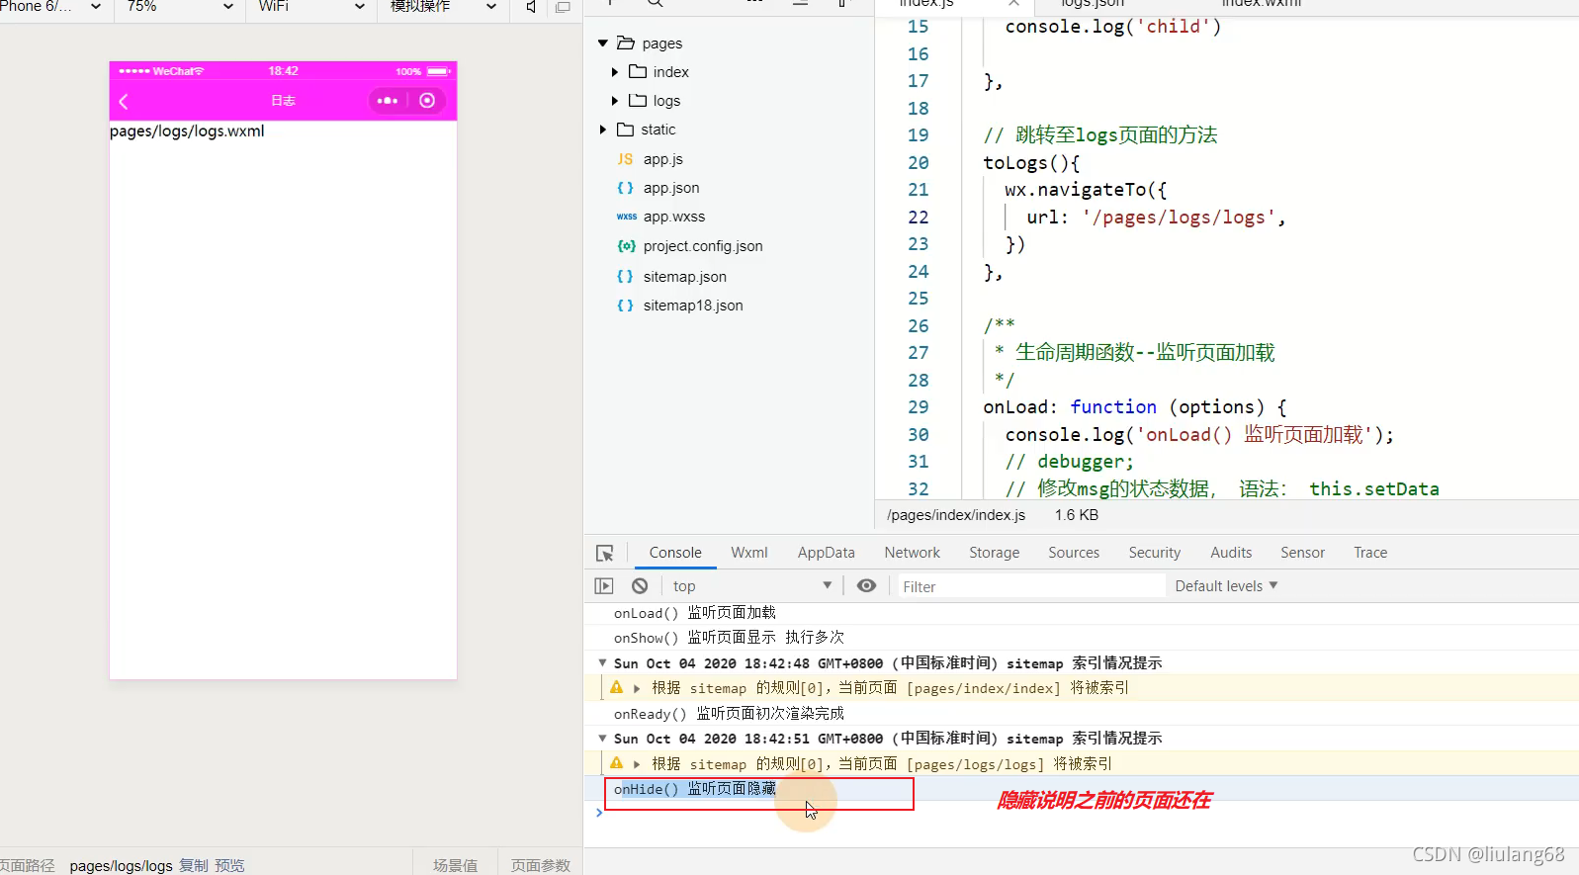Viewport: 1579px width, 875px height.
Task: Open the 75% zoom level dropdown
Action: point(180,7)
